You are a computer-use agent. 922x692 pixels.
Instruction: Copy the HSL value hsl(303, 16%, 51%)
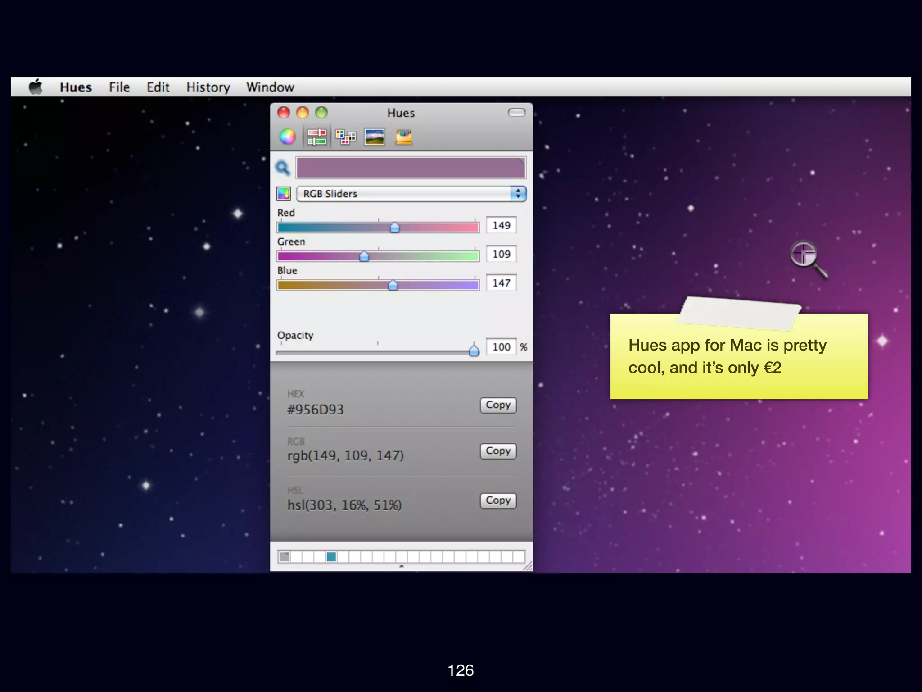(498, 501)
